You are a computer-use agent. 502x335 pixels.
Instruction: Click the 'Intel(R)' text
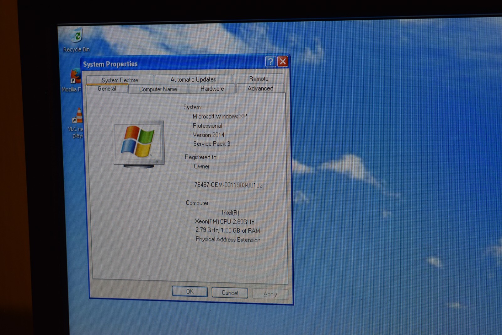click(x=231, y=213)
